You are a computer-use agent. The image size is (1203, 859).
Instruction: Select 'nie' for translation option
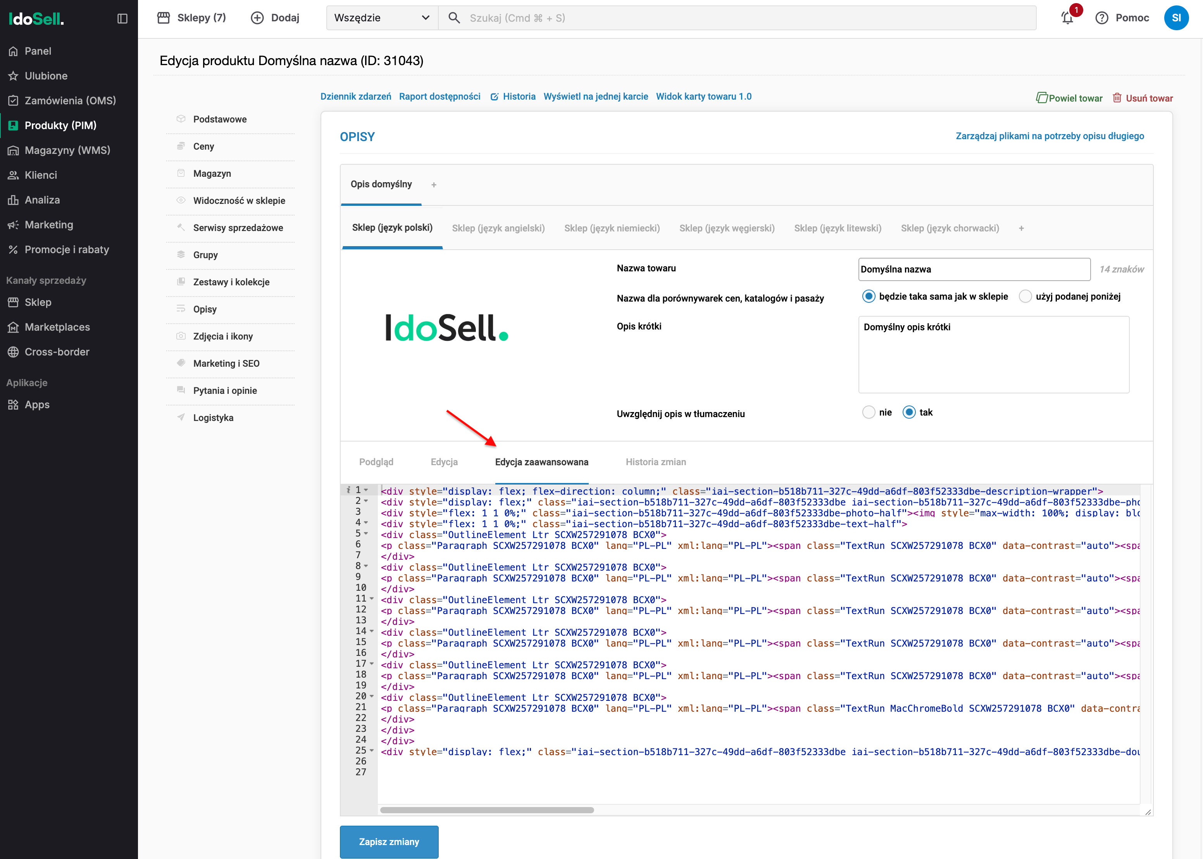(x=868, y=412)
